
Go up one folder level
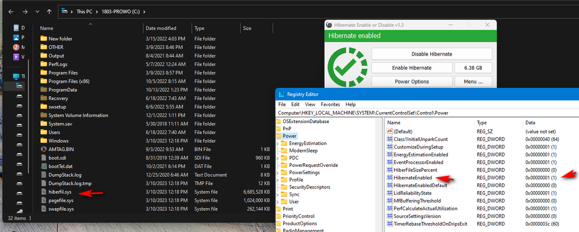click(x=49, y=11)
